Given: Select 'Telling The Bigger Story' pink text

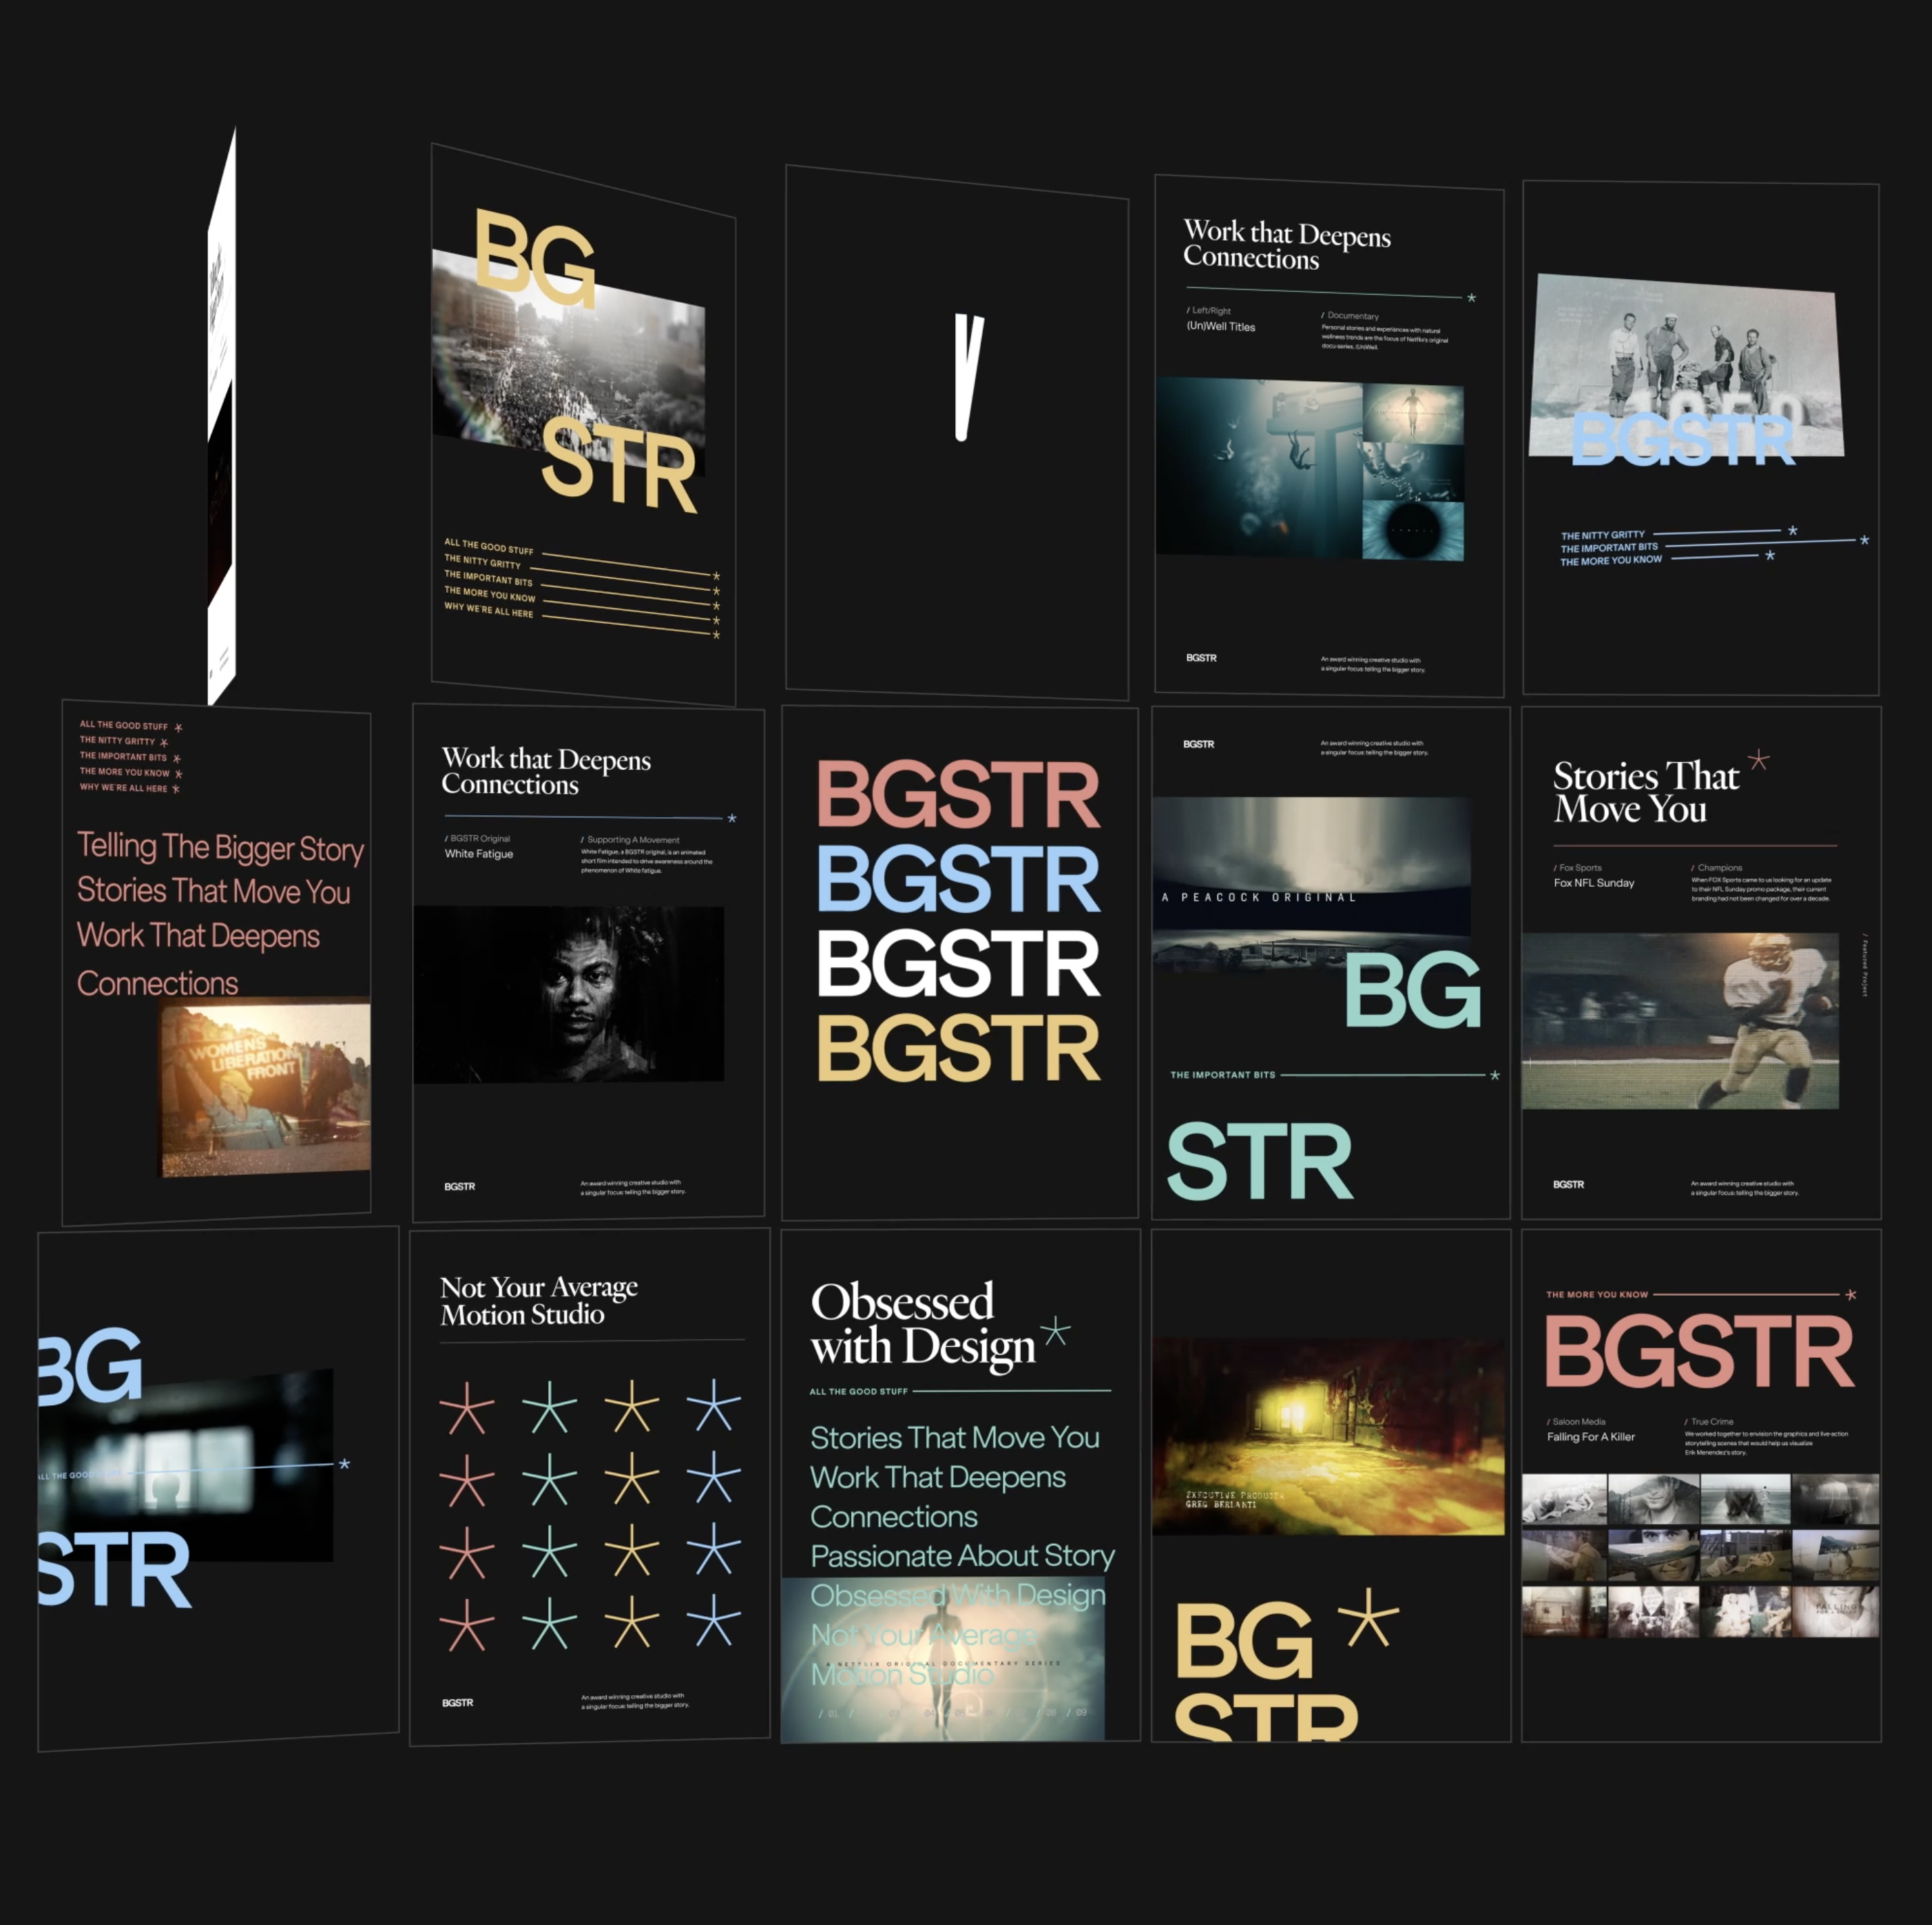Looking at the screenshot, I should pyautogui.click(x=221, y=847).
